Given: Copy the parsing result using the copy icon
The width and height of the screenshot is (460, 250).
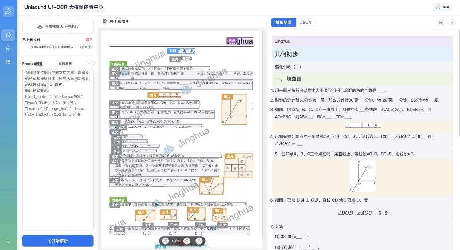Looking at the screenshot, I should (x=440, y=22).
